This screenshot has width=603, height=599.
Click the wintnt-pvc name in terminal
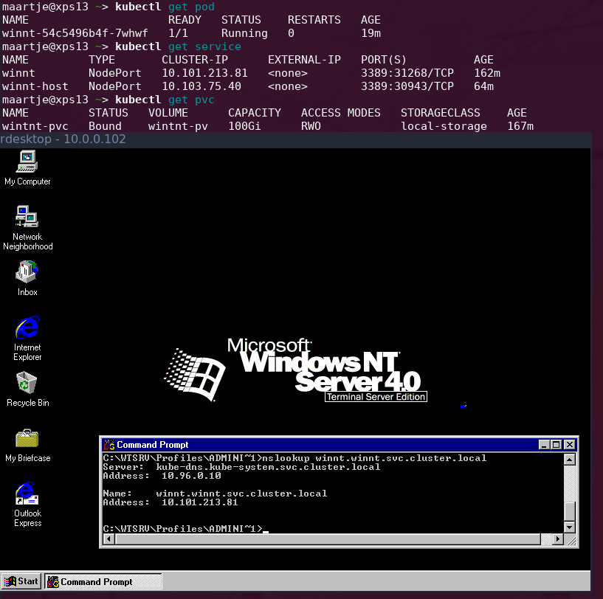click(35, 126)
